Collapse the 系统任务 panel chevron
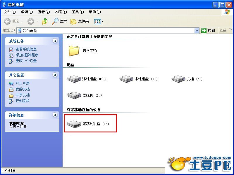 tap(55, 41)
